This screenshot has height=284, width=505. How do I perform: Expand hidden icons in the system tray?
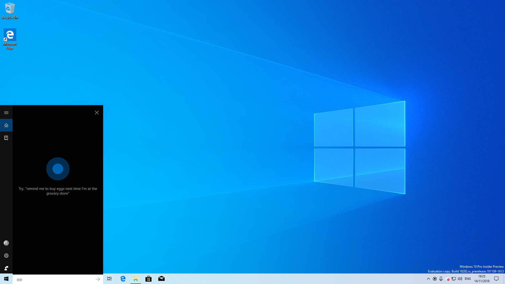(428, 279)
